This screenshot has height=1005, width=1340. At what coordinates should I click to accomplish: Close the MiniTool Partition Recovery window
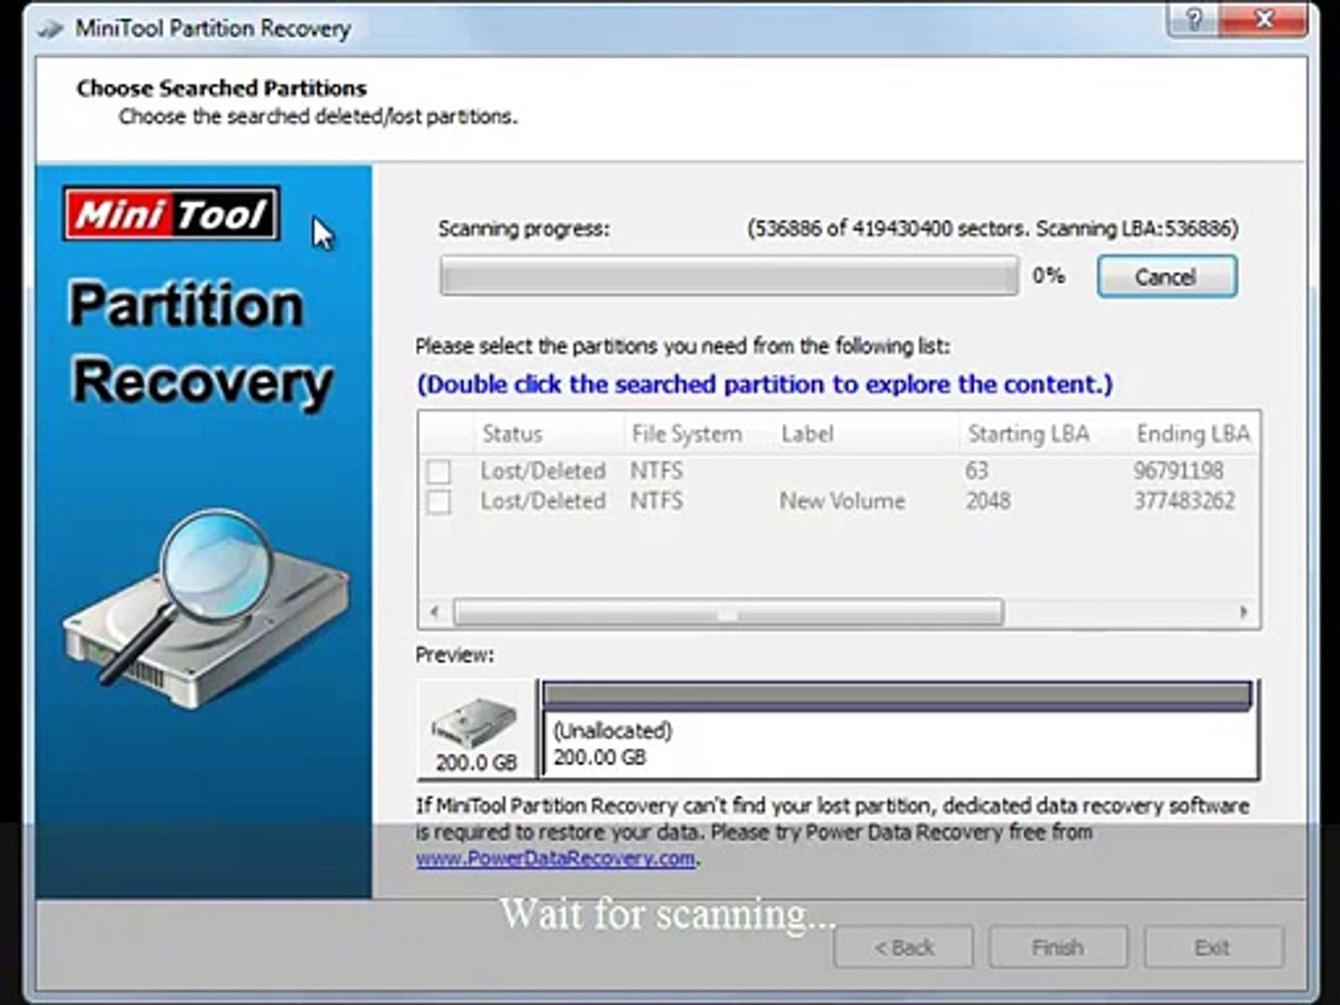pyautogui.click(x=1264, y=19)
